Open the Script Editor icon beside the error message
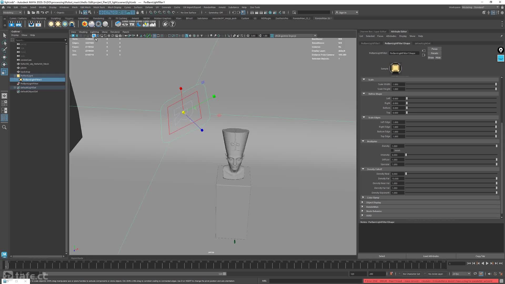Image resolution: width=505 pixels, height=284 pixels. pyautogui.click(x=501, y=281)
